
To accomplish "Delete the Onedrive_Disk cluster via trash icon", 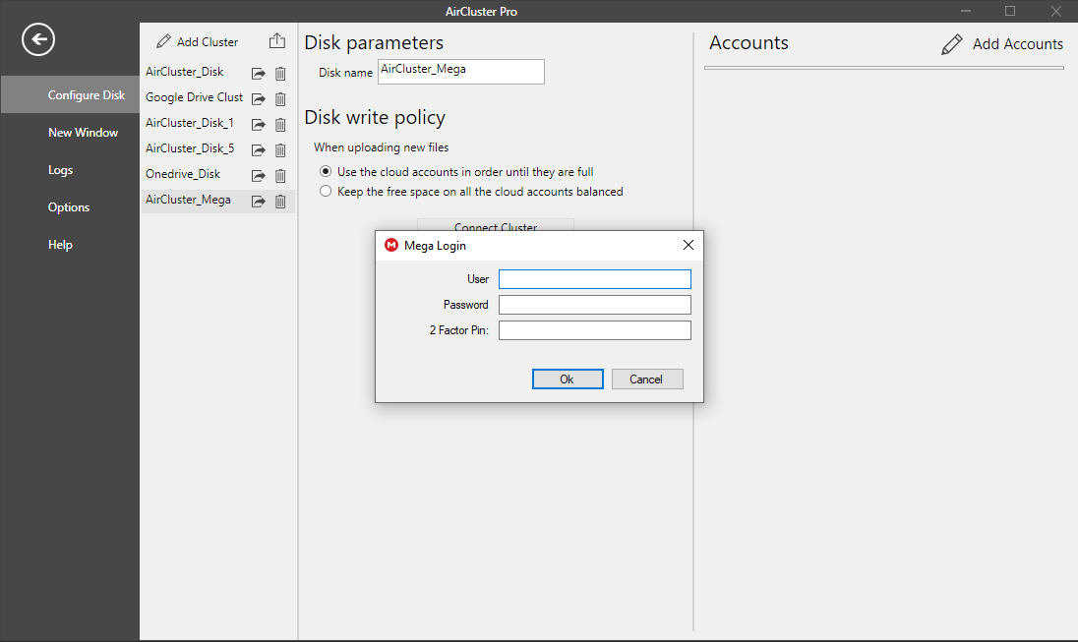I will (280, 176).
